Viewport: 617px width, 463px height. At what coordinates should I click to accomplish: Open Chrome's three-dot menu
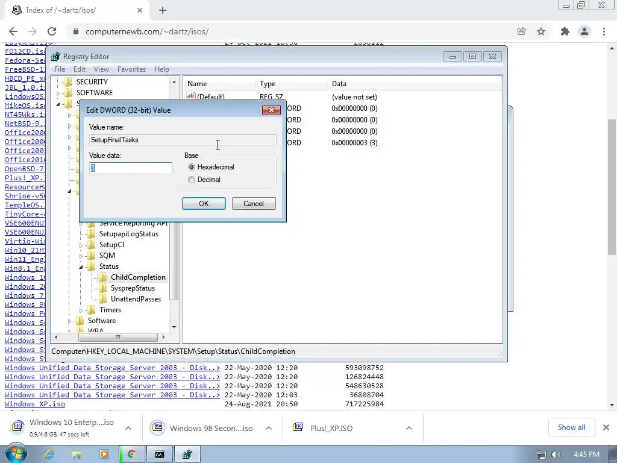pos(604,31)
